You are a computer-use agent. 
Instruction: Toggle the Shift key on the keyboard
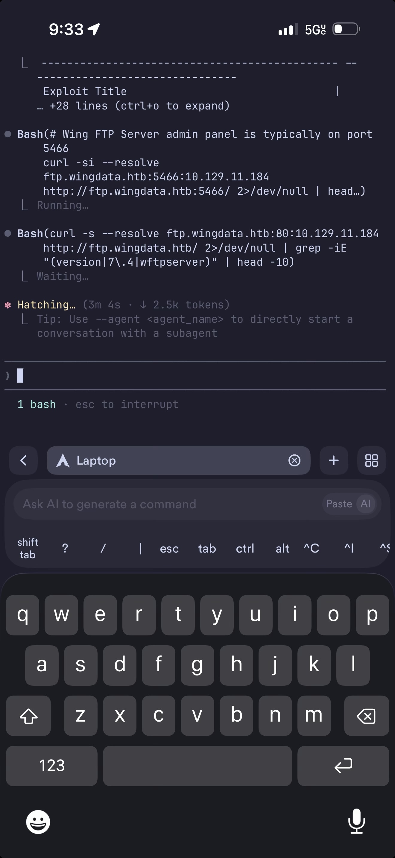pos(28,716)
